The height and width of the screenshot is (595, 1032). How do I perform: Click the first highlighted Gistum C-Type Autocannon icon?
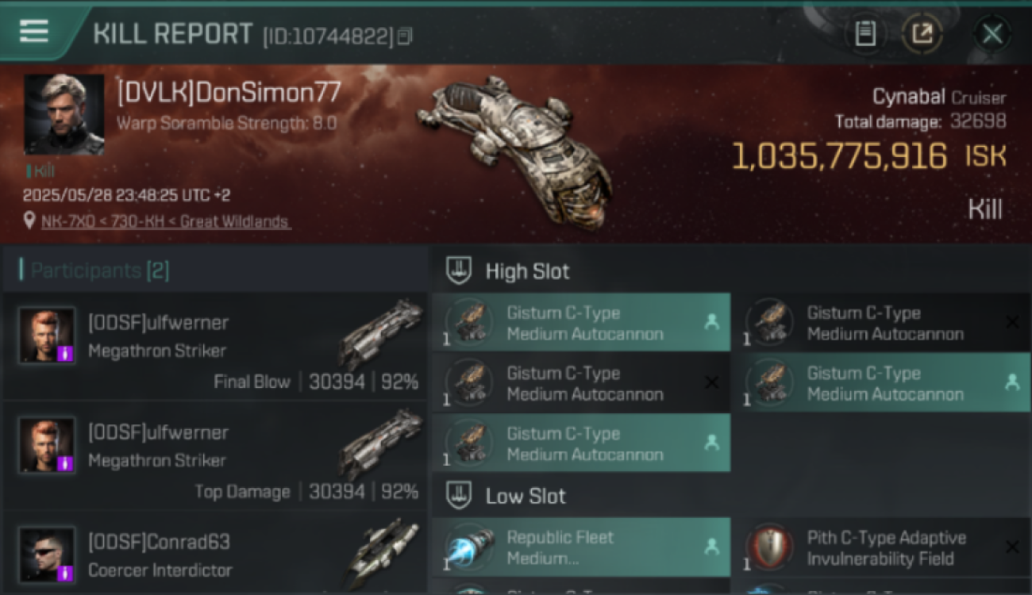click(x=469, y=322)
